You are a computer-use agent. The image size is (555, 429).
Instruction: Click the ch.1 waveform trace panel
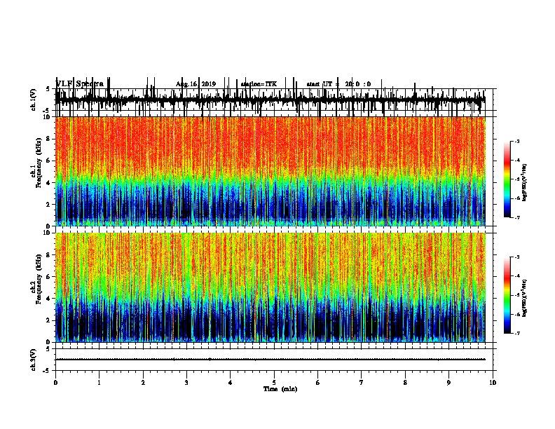274,100
